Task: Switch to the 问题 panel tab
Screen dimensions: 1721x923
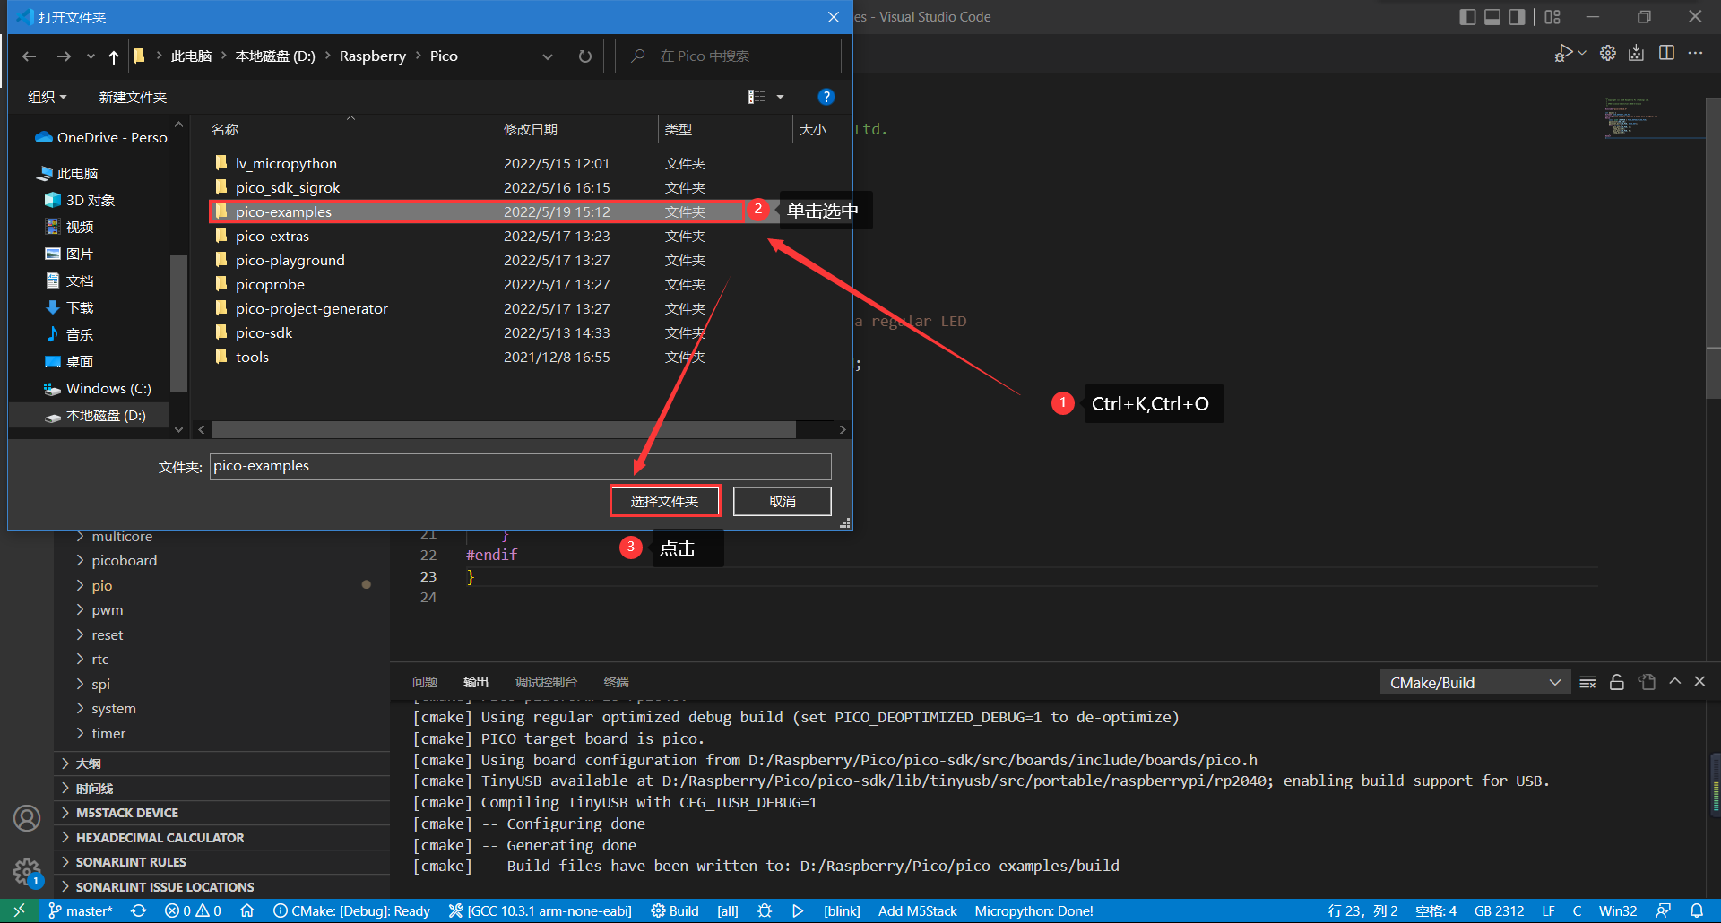Action: 424,682
